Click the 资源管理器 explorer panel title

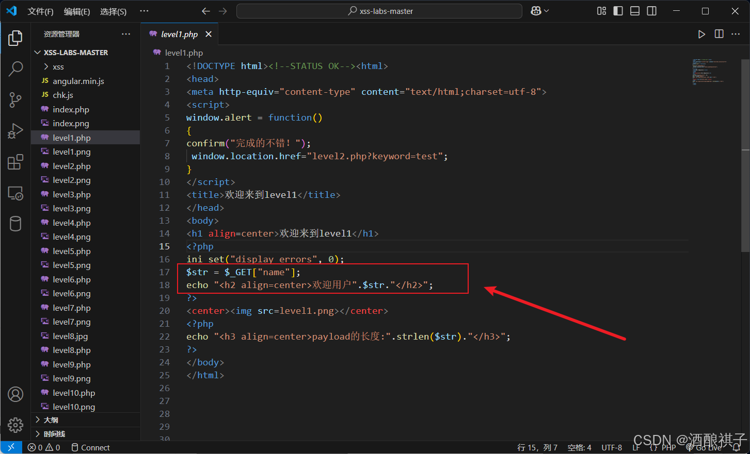[x=61, y=34]
